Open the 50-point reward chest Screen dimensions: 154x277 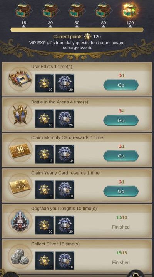pos(77,11)
